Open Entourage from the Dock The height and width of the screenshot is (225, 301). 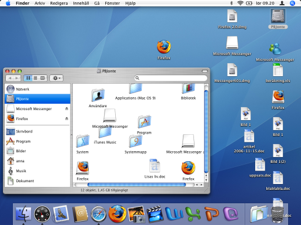tap(230, 214)
